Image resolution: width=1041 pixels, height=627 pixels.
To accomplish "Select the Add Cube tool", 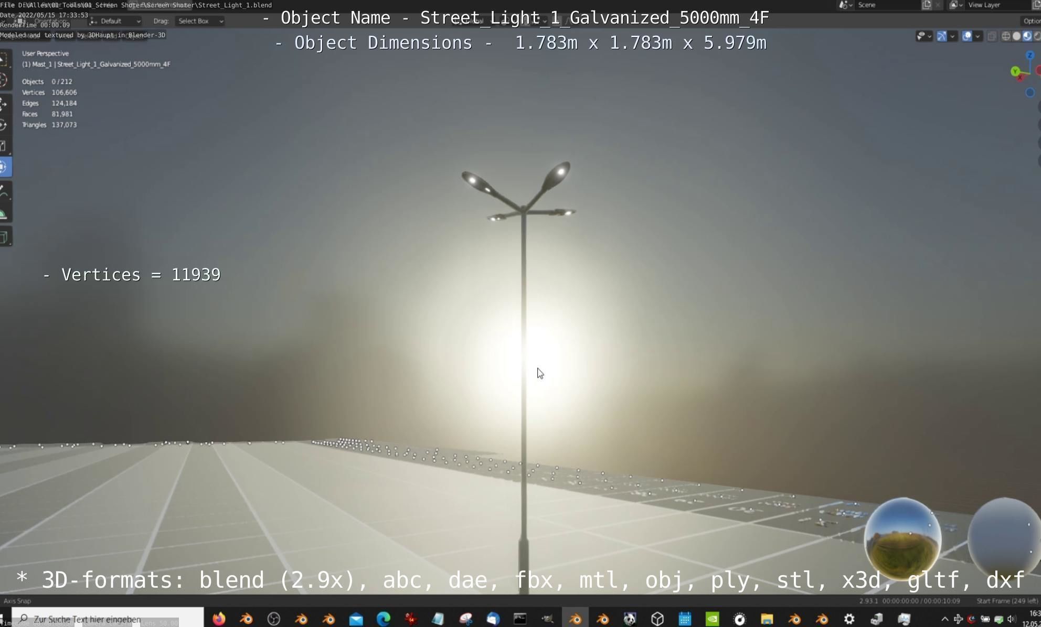I will [x=4, y=237].
